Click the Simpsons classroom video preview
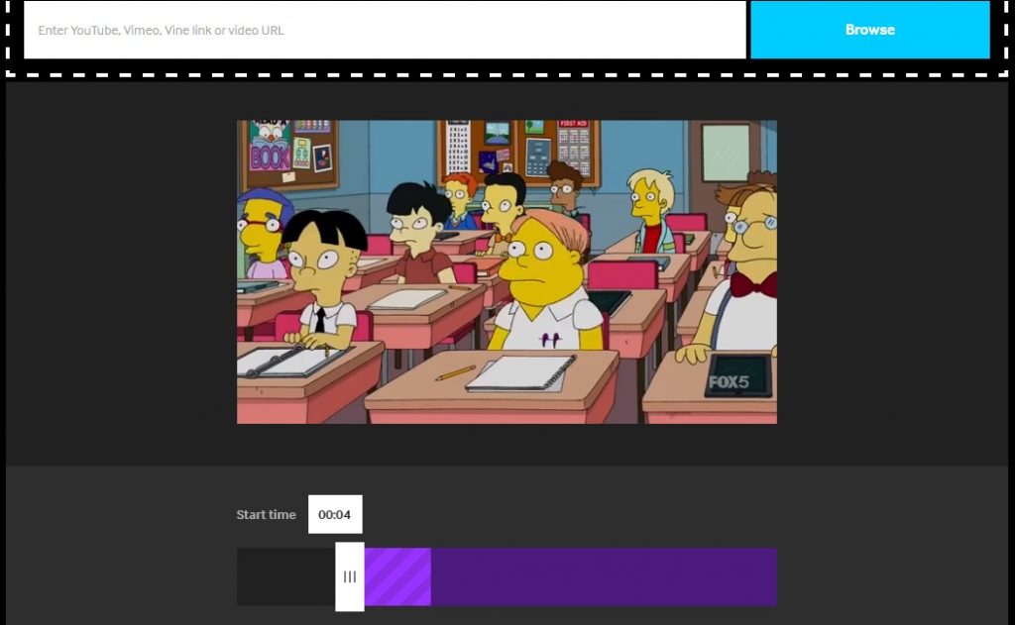Image resolution: width=1015 pixels, height=625 pixels. [x=507, y=271]
